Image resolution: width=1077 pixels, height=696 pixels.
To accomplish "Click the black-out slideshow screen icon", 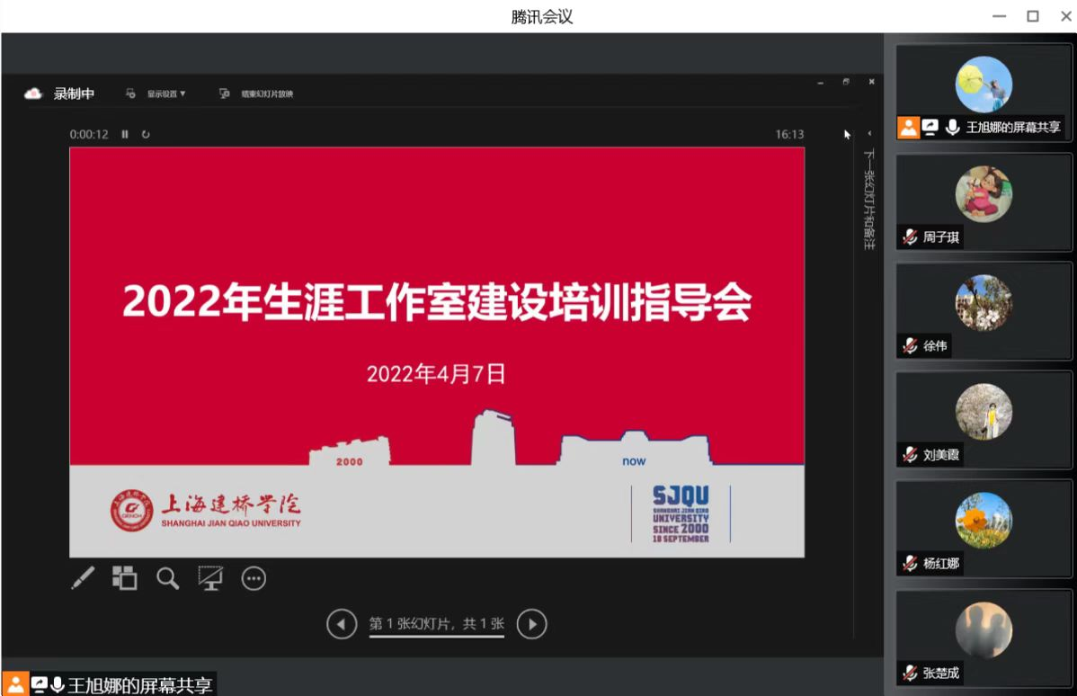I will coord(210,578).
